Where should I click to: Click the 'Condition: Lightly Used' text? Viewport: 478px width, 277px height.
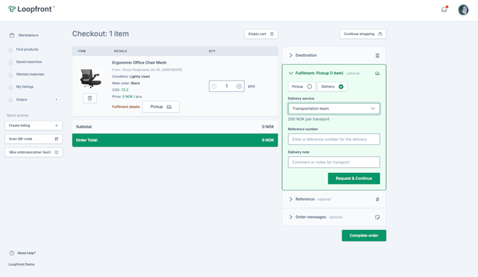[131, 76]
